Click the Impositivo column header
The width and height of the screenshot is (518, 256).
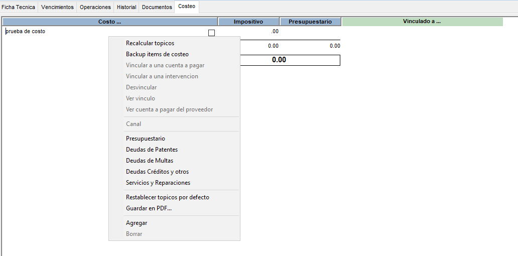(248, 22)
